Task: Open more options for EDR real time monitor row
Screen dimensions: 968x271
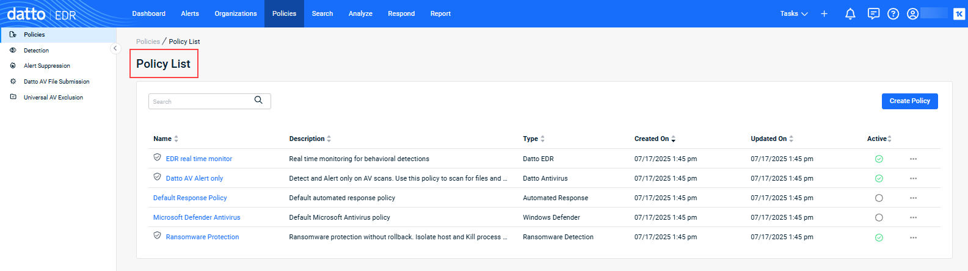Action: (913, 159)
